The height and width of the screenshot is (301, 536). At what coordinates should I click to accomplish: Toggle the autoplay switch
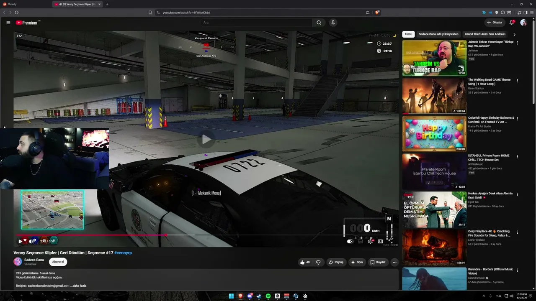click(350, 241)
